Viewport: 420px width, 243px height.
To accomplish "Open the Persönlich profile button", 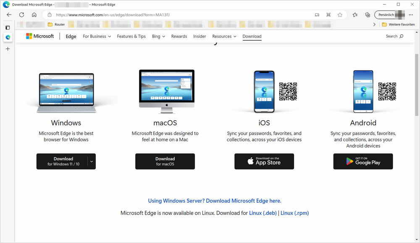I will click(389, 15).
